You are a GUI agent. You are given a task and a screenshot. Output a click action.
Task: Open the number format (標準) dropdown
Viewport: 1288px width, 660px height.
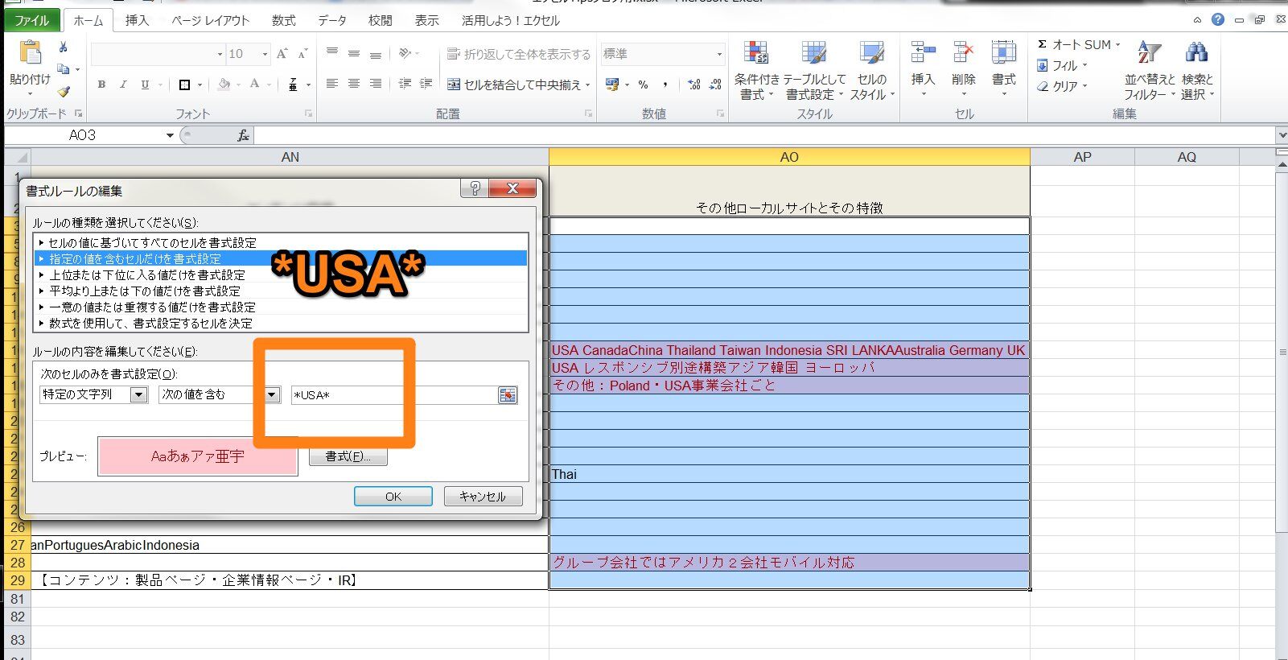point(719,54)
